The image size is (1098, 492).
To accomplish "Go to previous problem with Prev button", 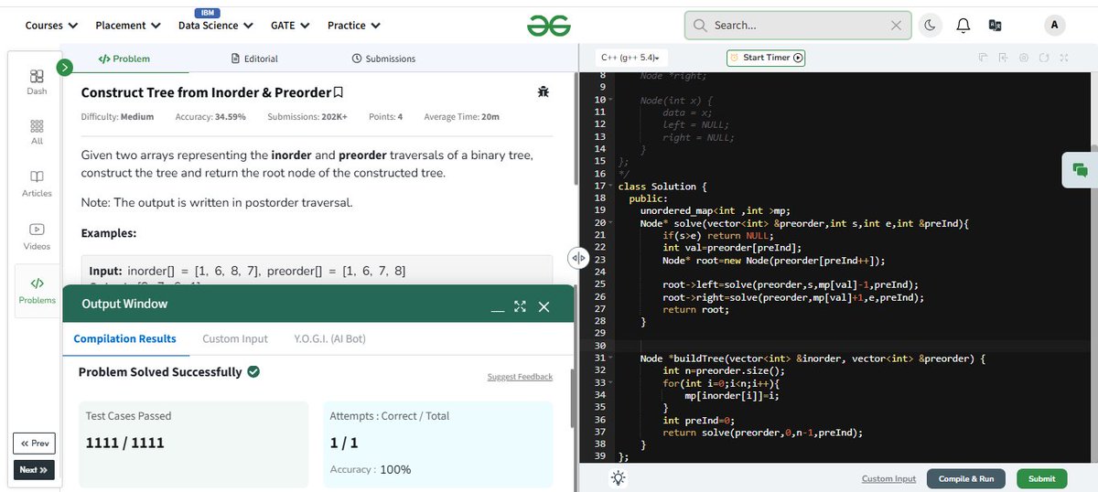I will pyautogui.click(x=34, y=444).
